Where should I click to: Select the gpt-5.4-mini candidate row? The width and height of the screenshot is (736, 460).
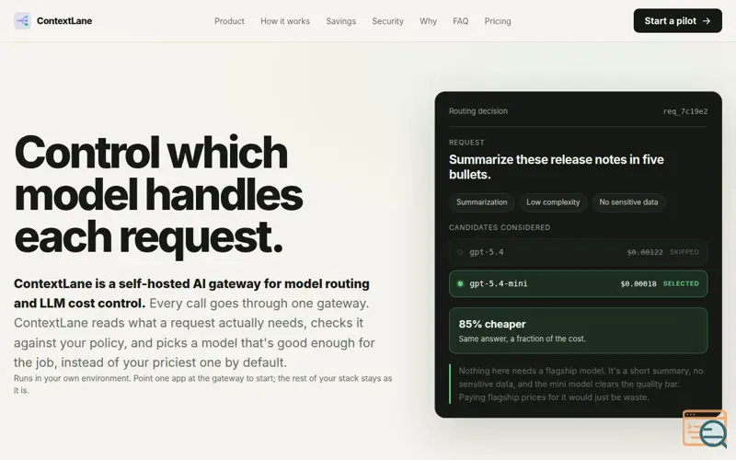pos(578,283)
